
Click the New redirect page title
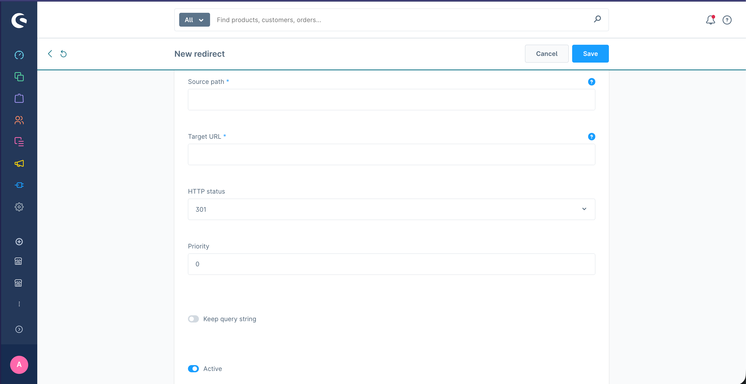point(199,54)
